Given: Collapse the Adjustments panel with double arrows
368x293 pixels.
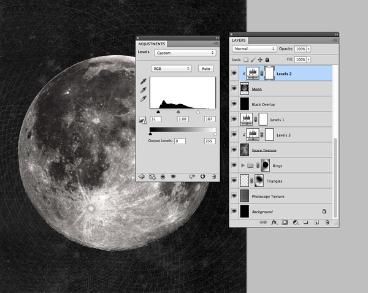Looking at the screenshot, I should click(217, 38).
